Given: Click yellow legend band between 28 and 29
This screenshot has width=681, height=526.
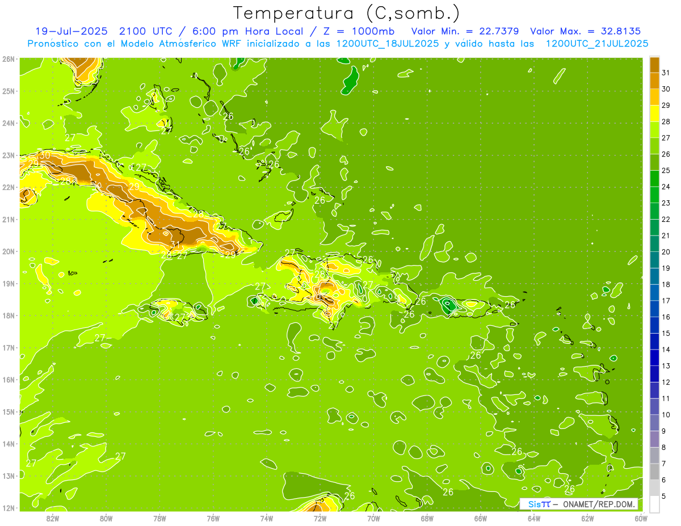Looking at the screenshot, I should [654, 113].
